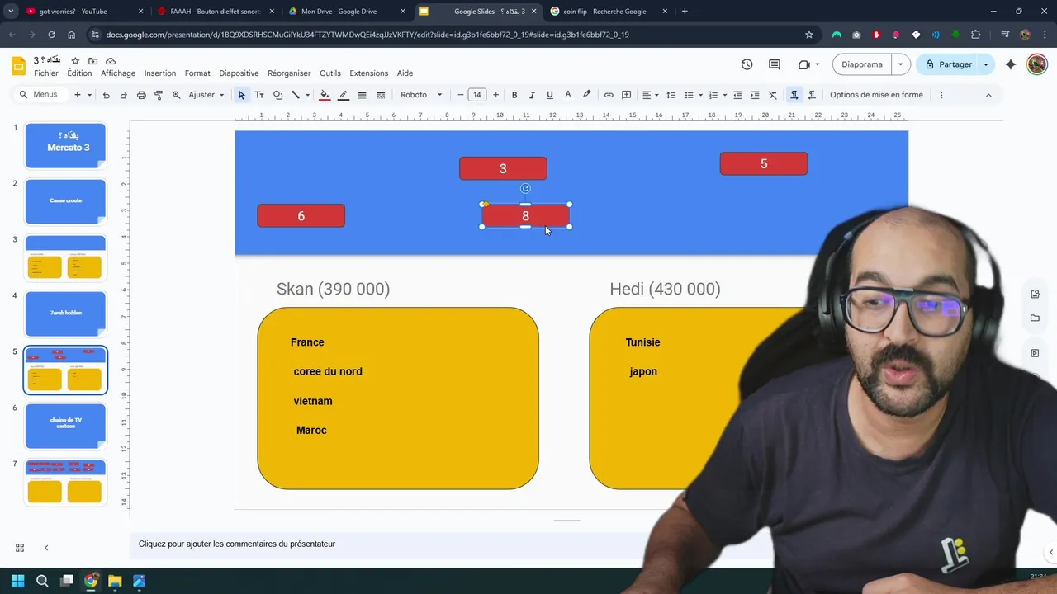The height and width of the screenshot is (594, 1057).
Task: Click the font size field showing 14
Action: click(477, 95)
